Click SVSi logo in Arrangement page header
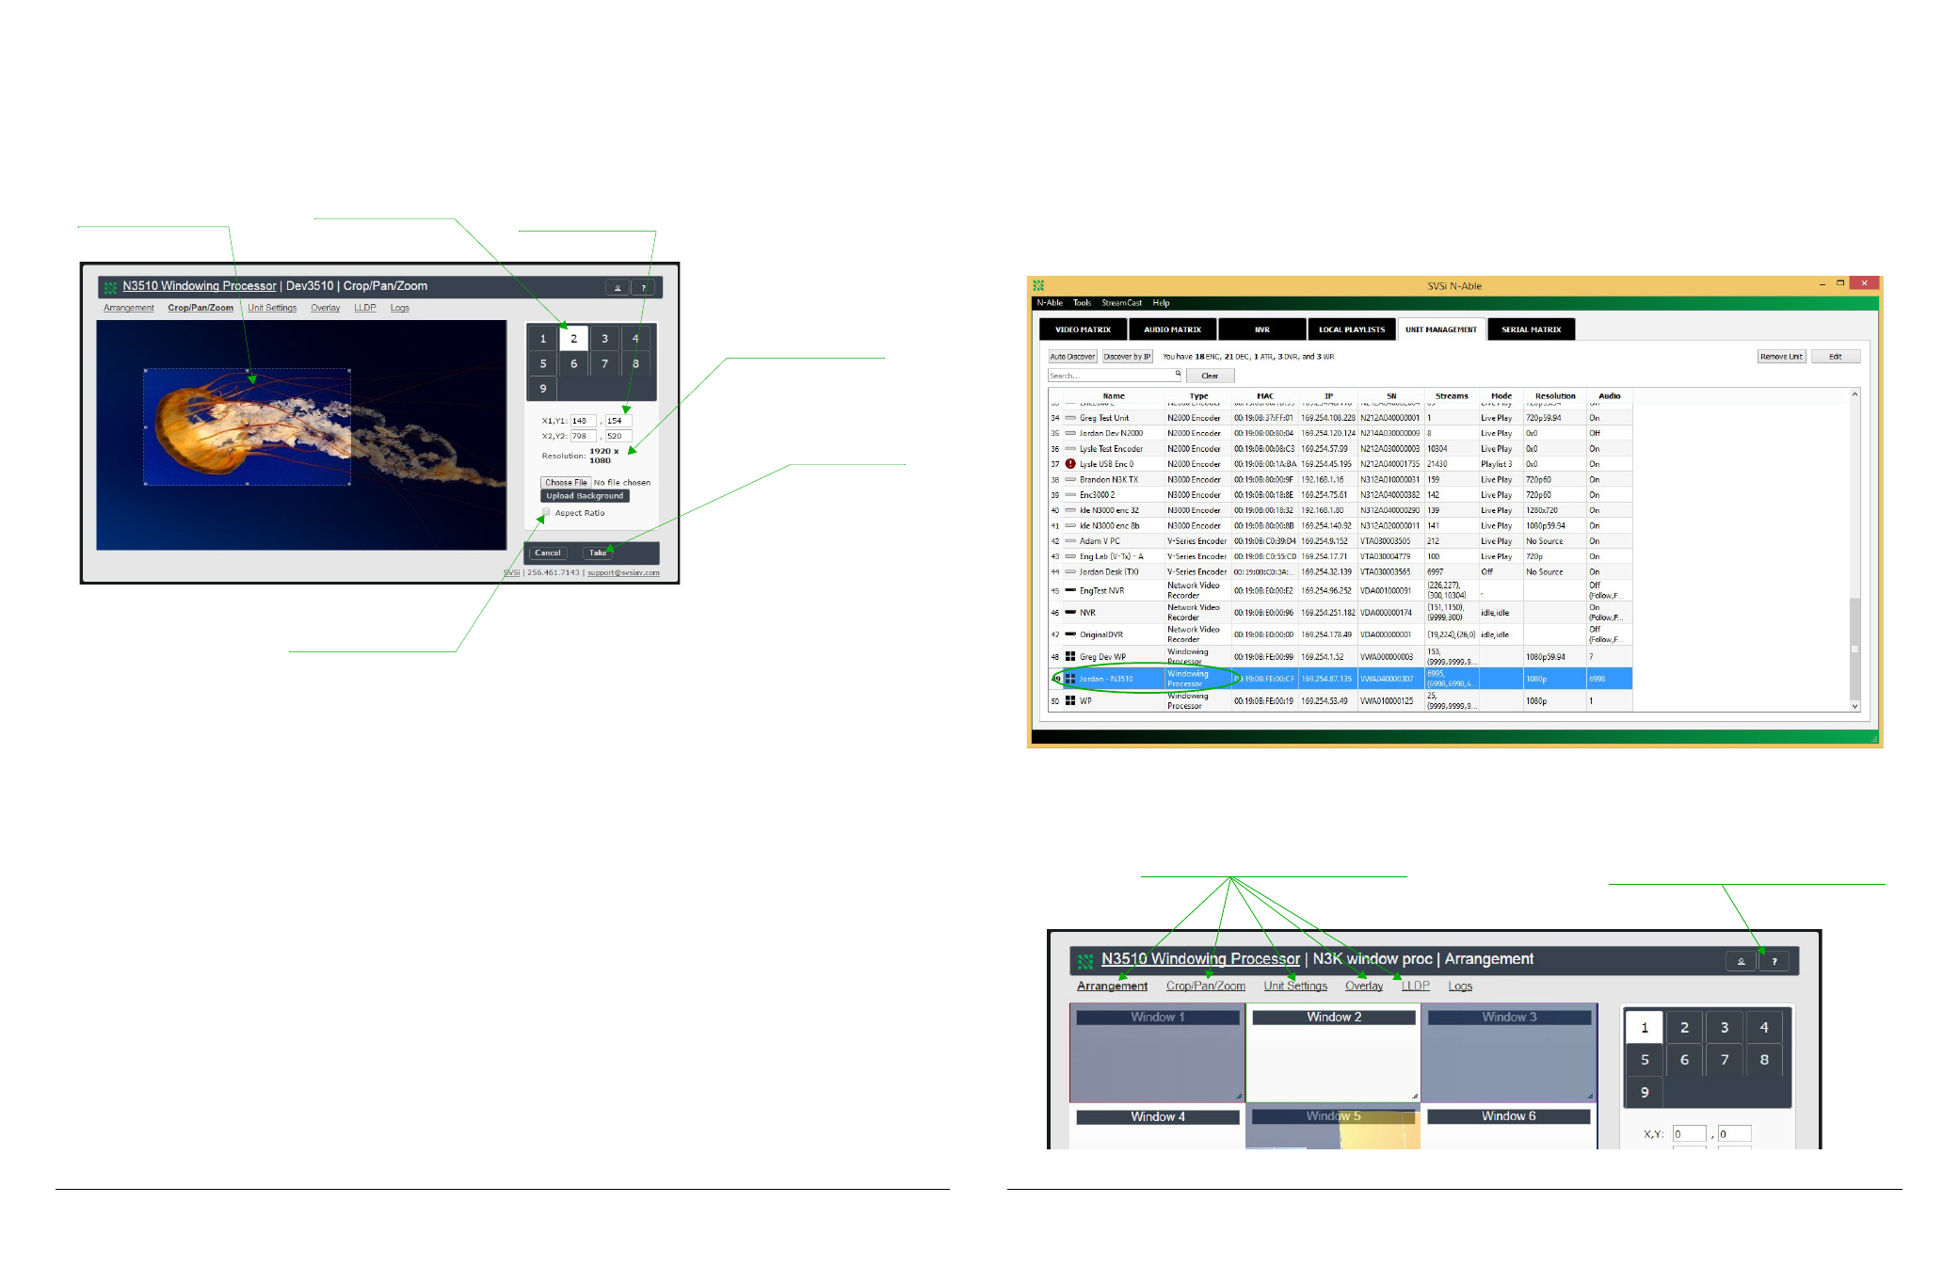Image resolution: width=1959 pixels, height=1267 pixels. click(x=1085, y=960)
